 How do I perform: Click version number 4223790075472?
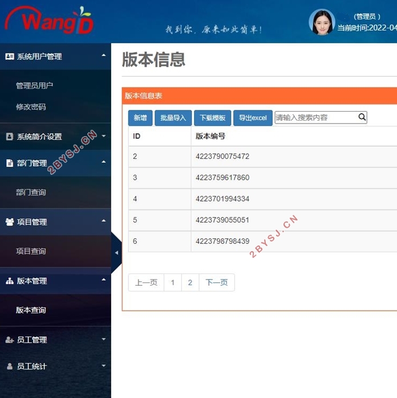coord(222,156)
